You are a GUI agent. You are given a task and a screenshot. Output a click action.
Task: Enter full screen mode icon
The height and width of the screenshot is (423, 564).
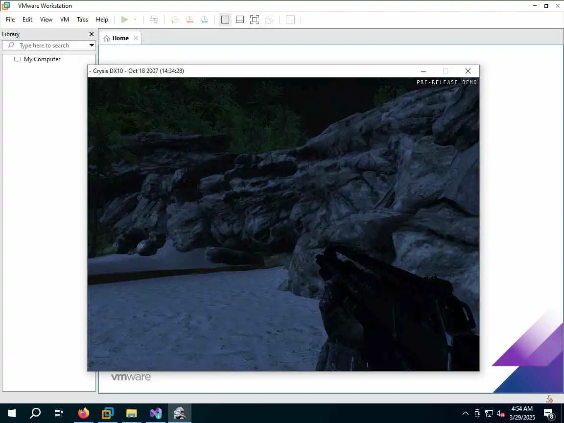coord(254,20)
